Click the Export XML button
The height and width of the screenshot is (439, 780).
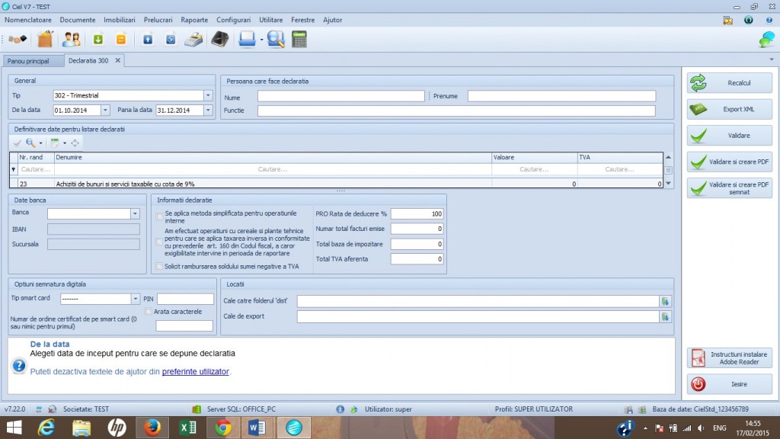point(730,109)
